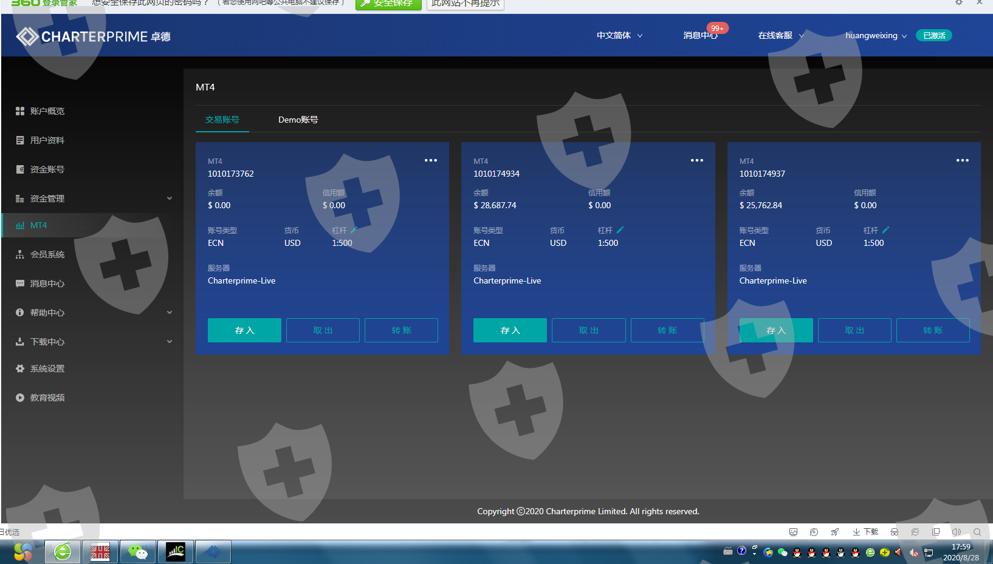Click the Charterprime logo icon
993x564 pixels.
(27, 36)
